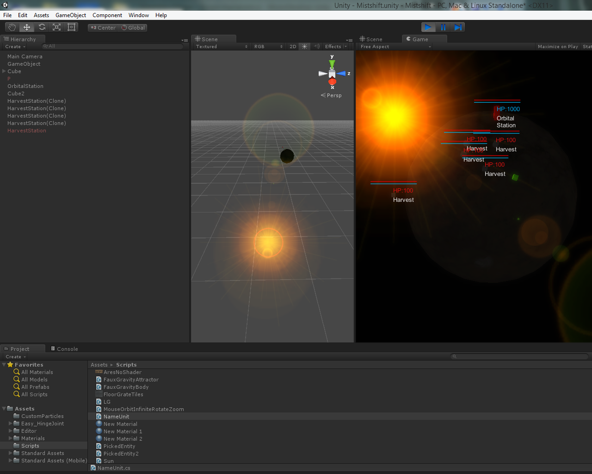Select the NameUnit script asset
Viewport: 592px width, 474px height.
[x=116, y=417]
